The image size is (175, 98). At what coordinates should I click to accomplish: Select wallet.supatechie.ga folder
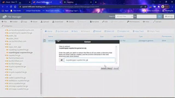tap(17, 78)
